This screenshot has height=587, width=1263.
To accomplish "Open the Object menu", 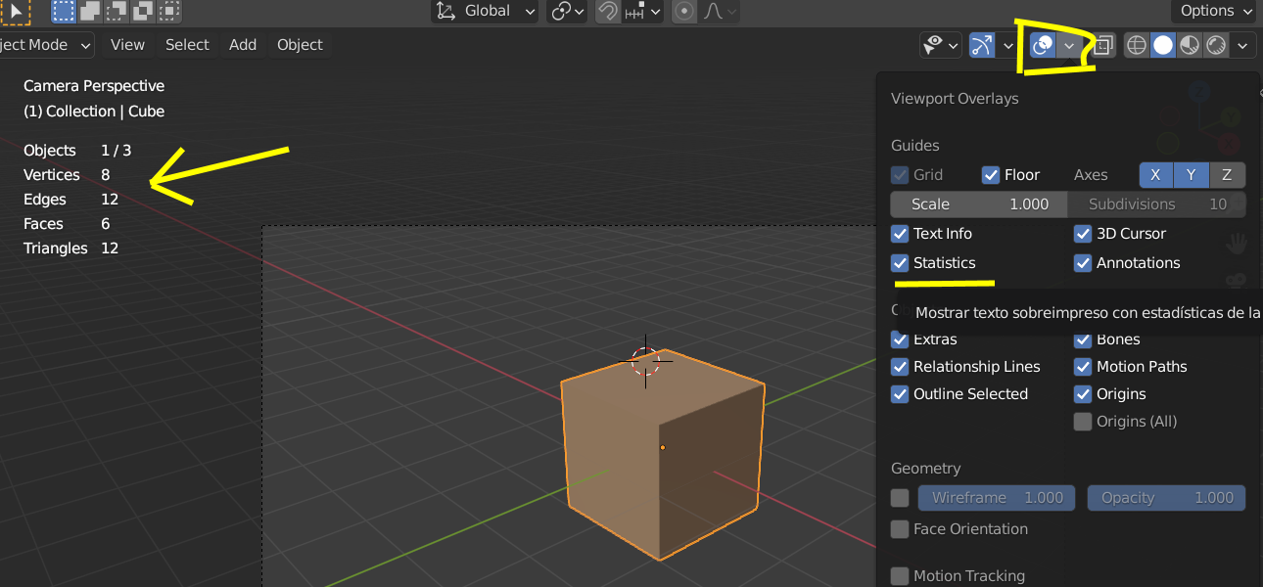I will [x=298, y=44].
